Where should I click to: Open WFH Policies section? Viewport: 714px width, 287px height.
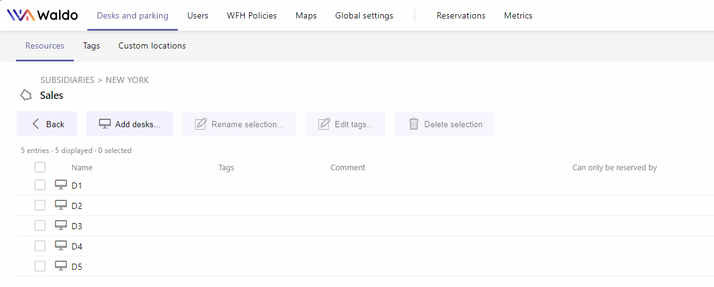click(x=252, y=15)
